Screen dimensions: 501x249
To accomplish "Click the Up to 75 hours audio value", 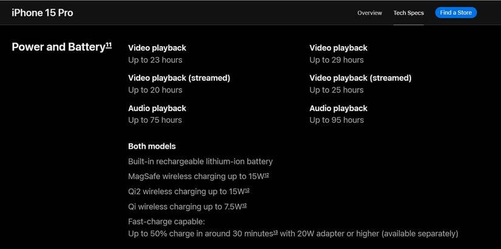I will point(155,120).
